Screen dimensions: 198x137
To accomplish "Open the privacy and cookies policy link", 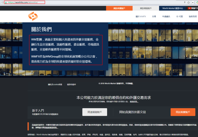I will pyautogui.click(x=55, y=85).
